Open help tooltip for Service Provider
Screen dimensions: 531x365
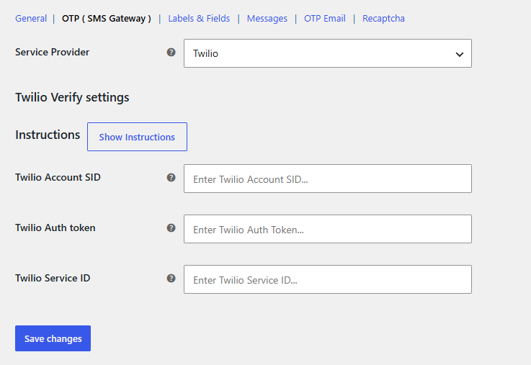tap(171, 52)
